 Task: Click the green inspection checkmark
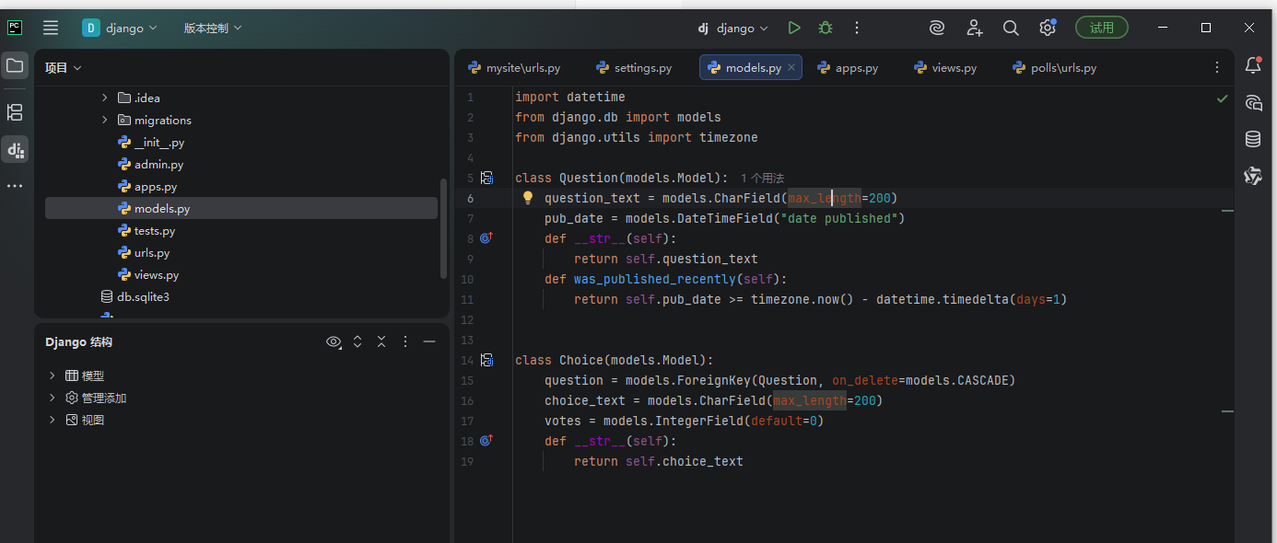coord(1222,98)
